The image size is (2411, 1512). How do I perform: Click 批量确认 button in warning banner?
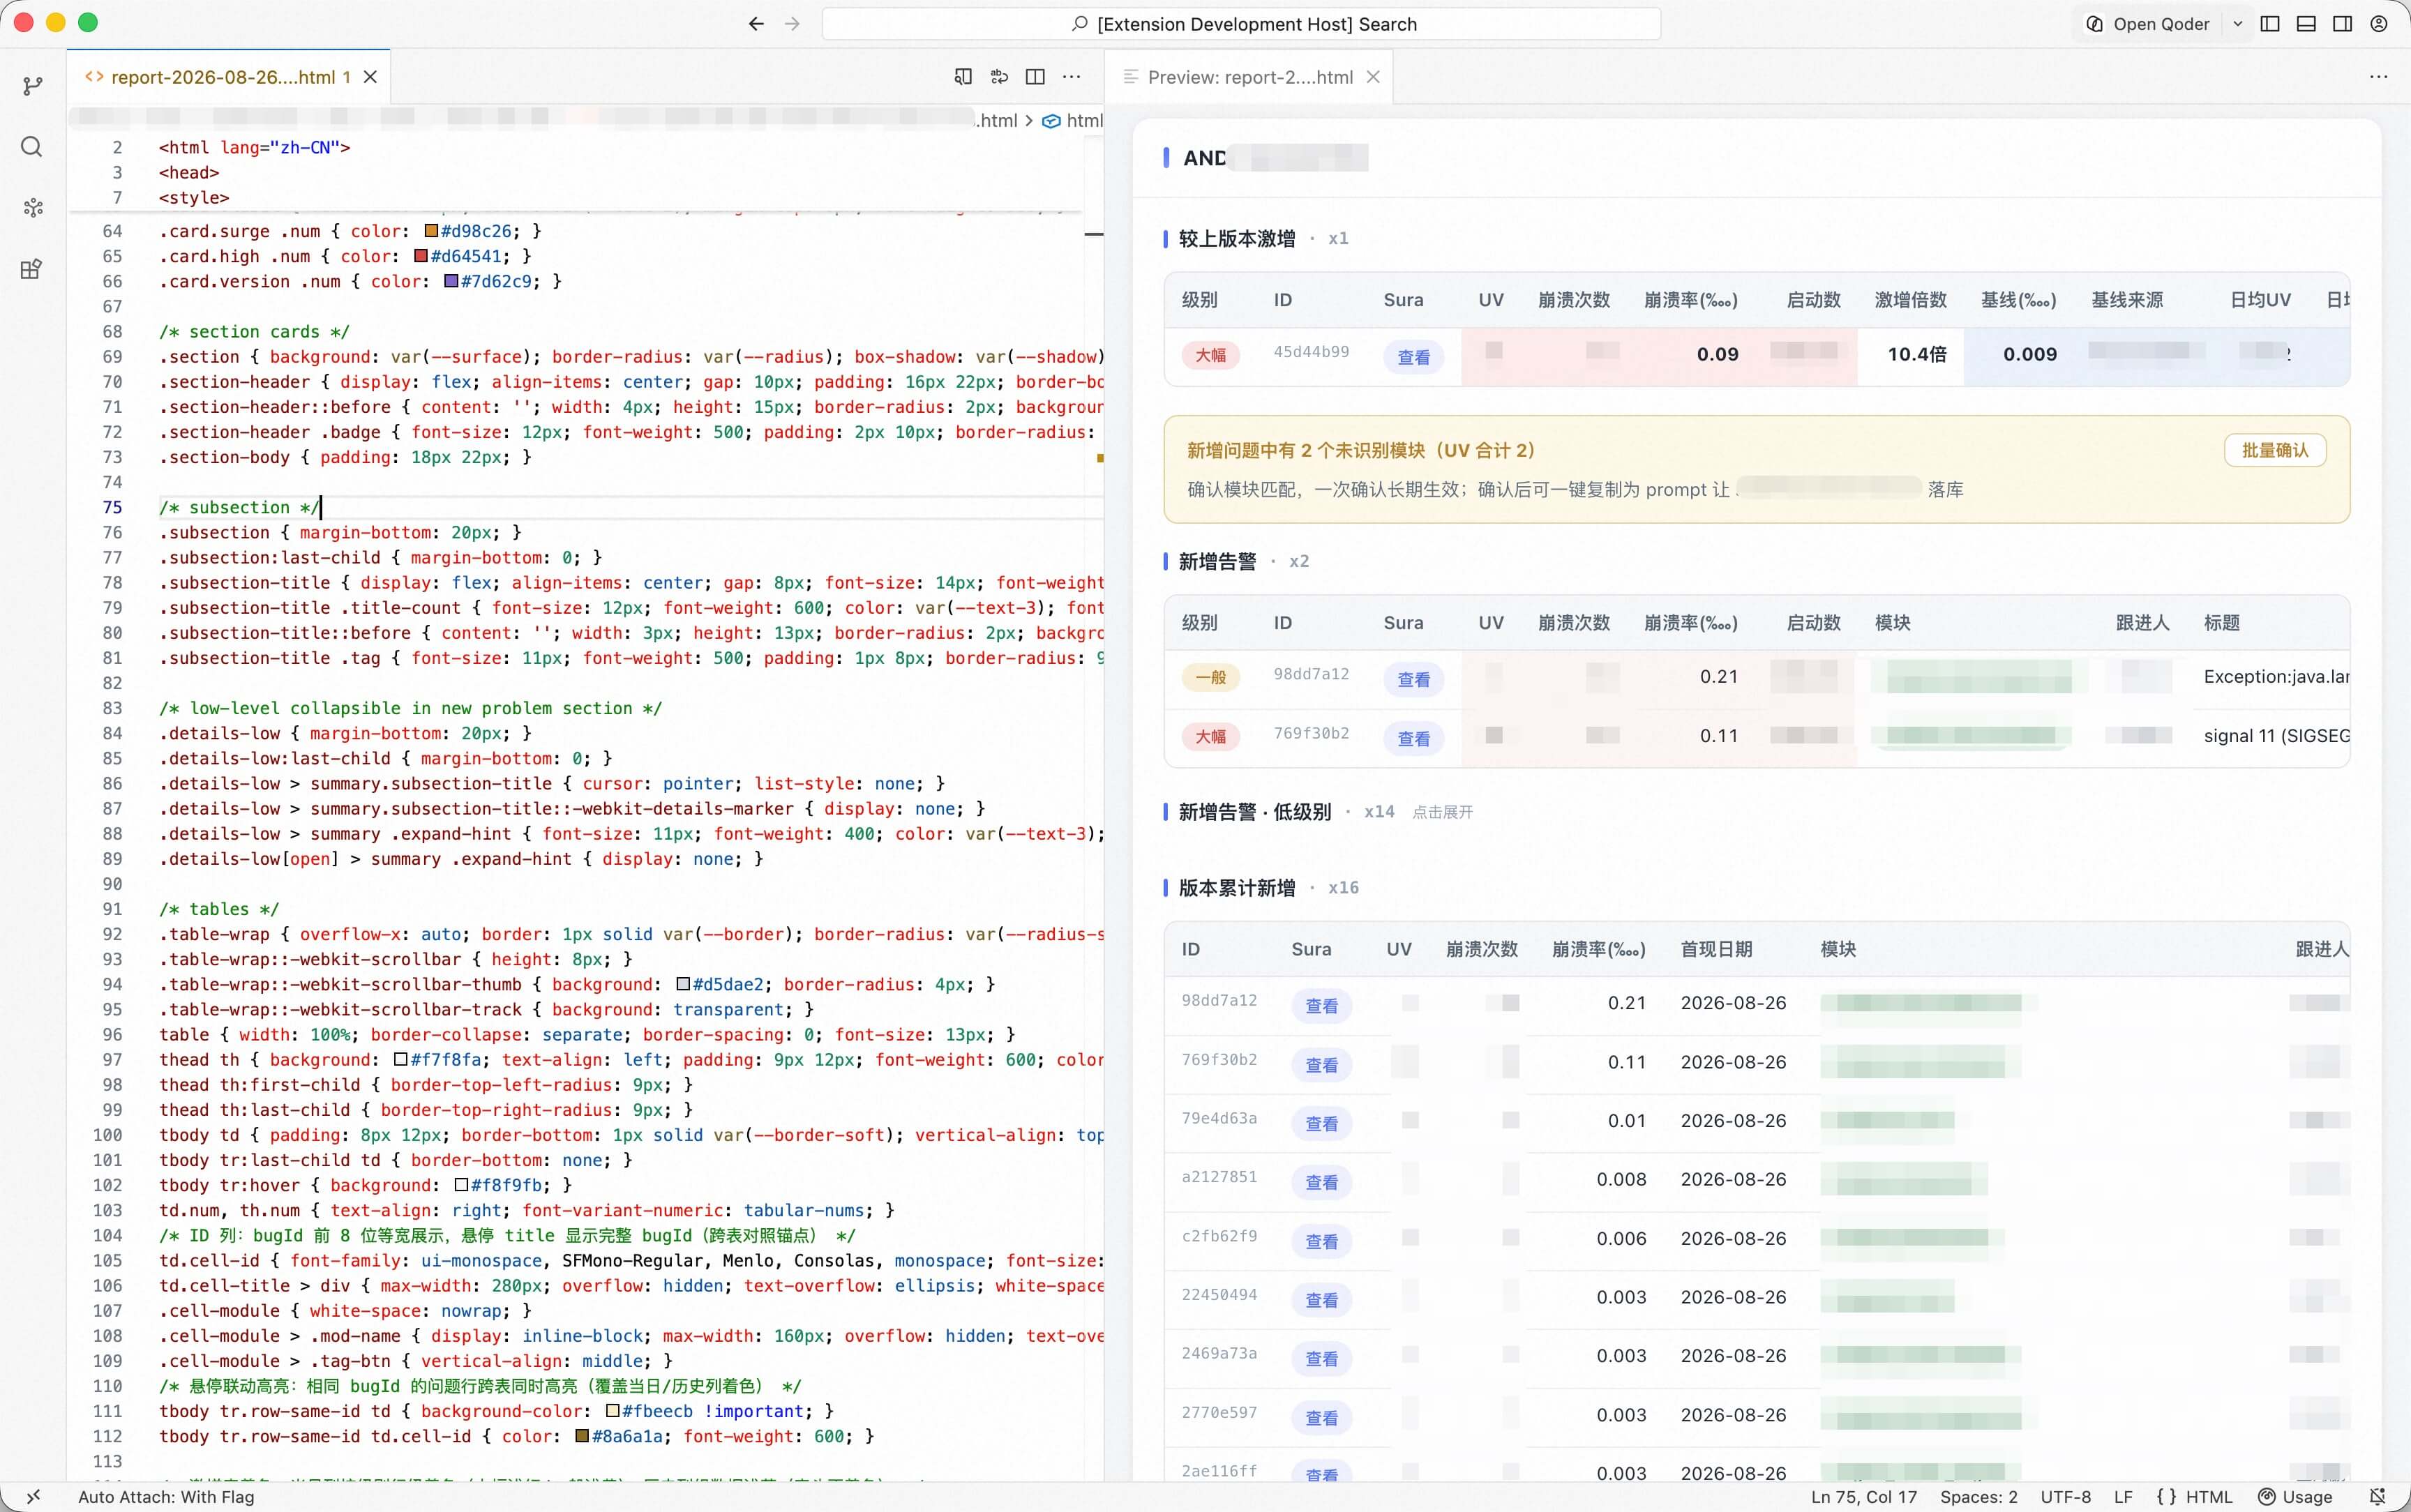click(x=2275, y=450)
